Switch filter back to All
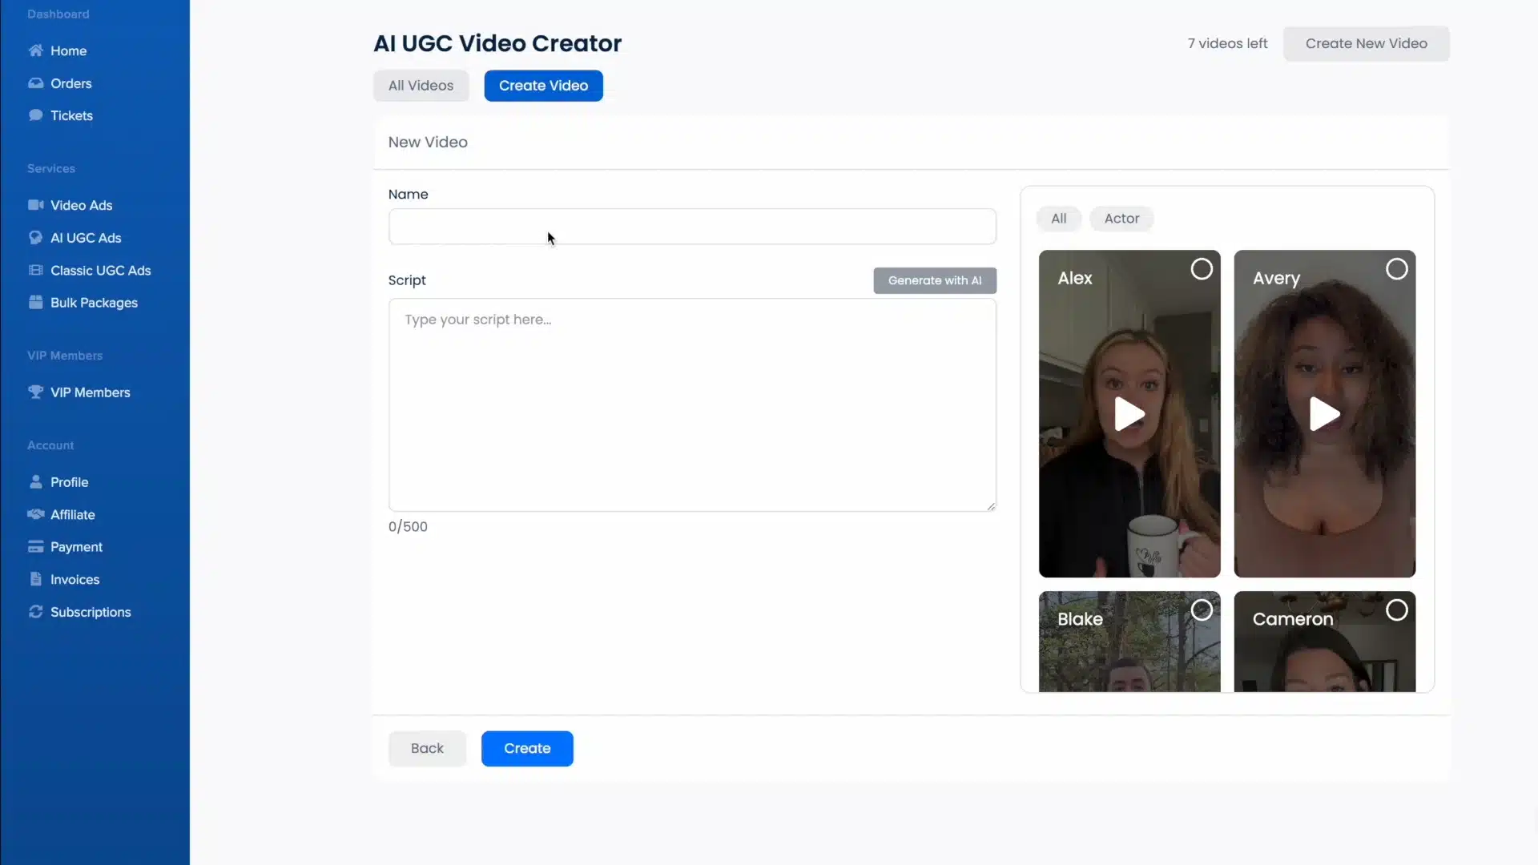 pyautogui.click(x=1058, y=219)
